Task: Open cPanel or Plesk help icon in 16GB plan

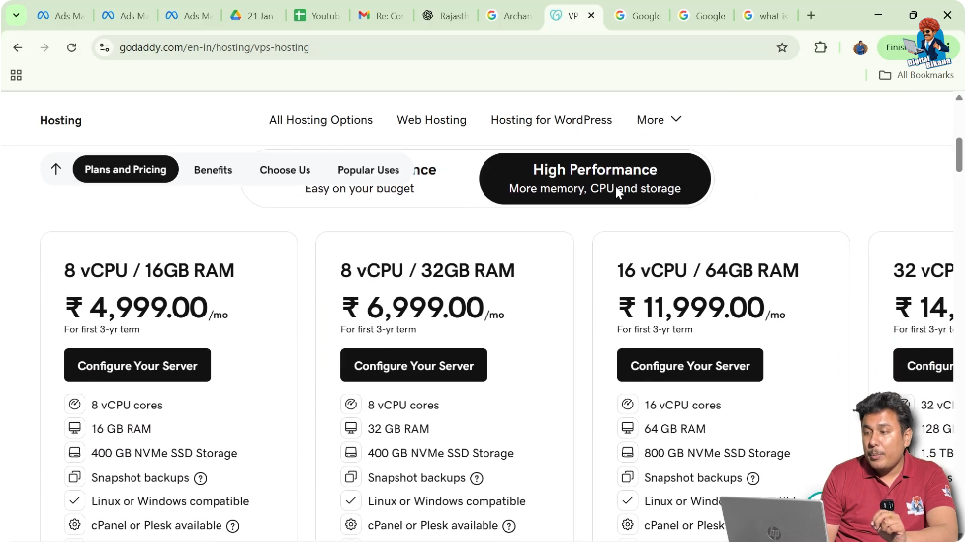Action: (x=232, y=526)
